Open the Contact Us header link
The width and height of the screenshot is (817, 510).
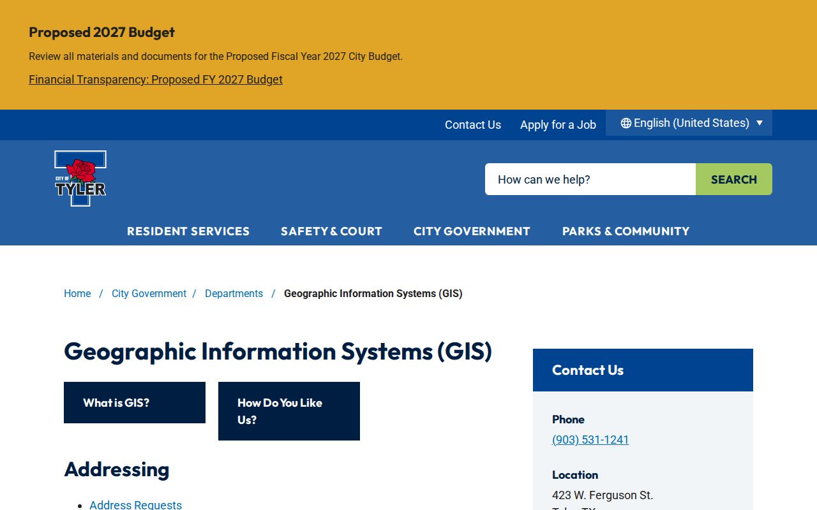(473, 125)
